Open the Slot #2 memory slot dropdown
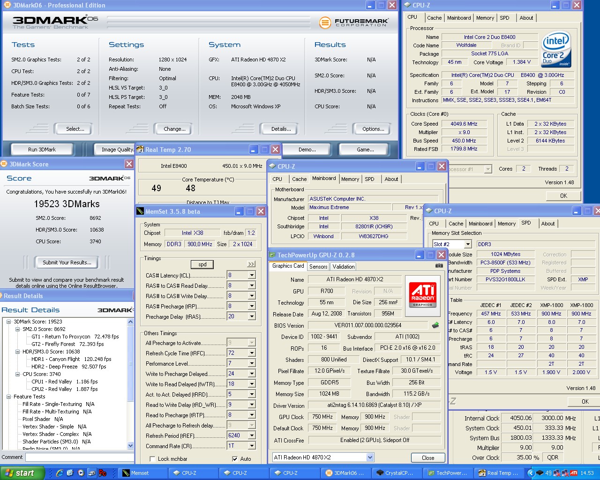The width and height of the screenshot is (600, 480). (468, 244)
